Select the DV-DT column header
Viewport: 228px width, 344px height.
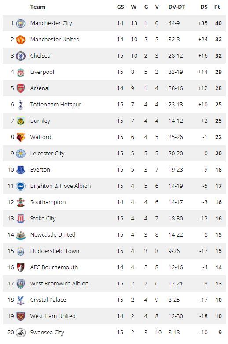pos(177,7)
